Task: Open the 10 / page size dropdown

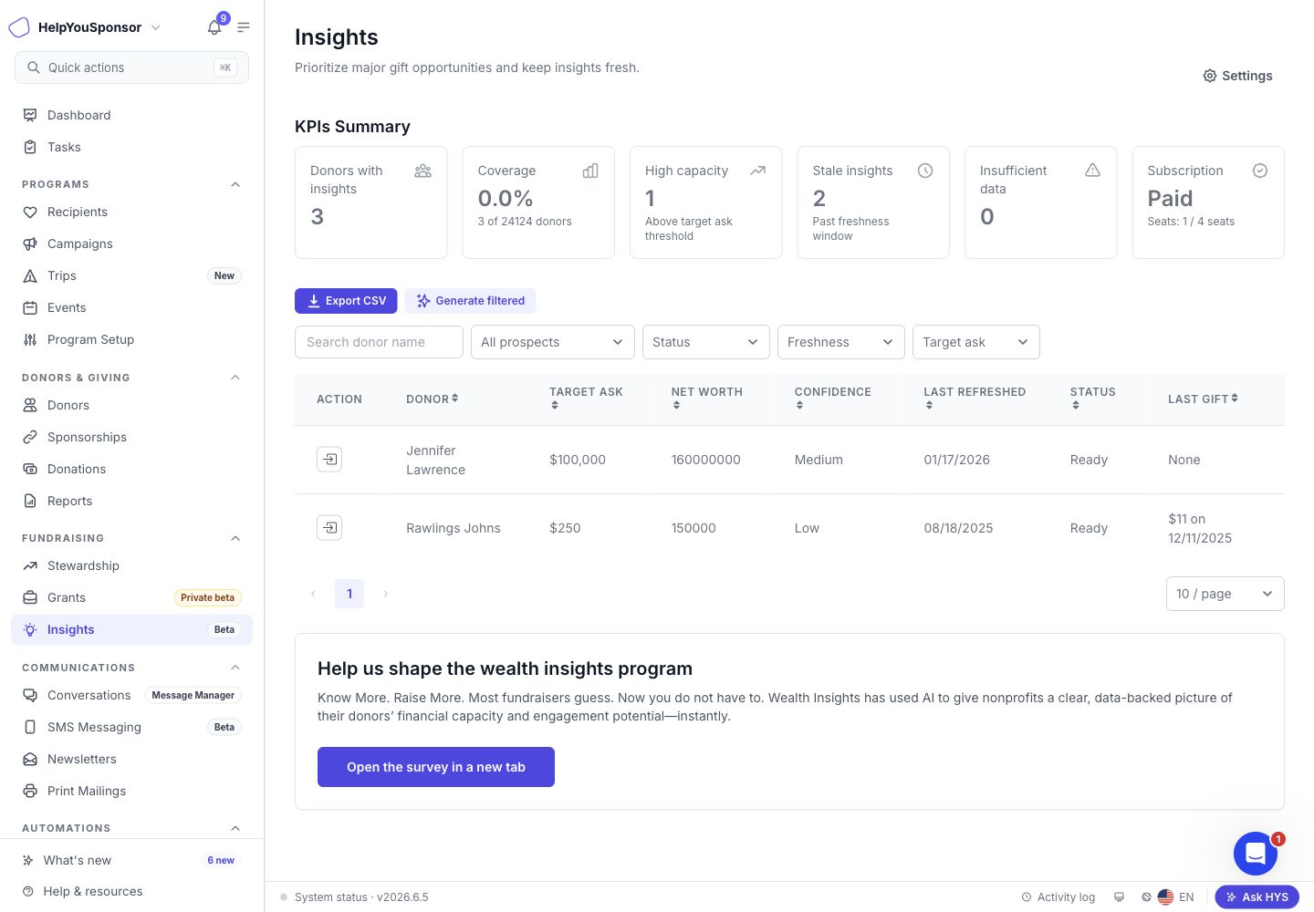Action: pyautogui.click(x=1225, y=594)
